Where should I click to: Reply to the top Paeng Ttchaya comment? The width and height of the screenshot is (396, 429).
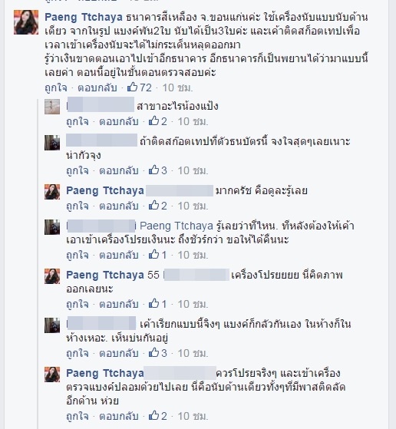click(97, 87)
